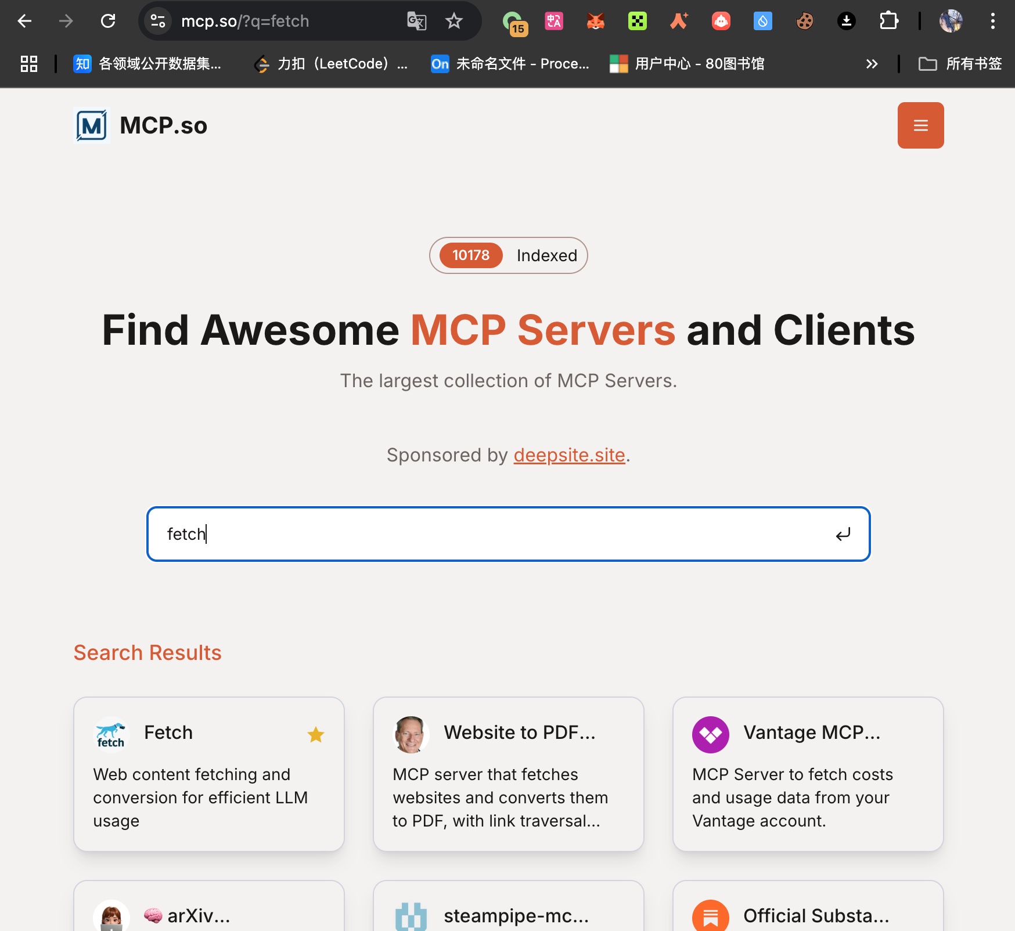1015x931 pixels.
Task: Open the Vantage MCP... card
Action: 808,774
